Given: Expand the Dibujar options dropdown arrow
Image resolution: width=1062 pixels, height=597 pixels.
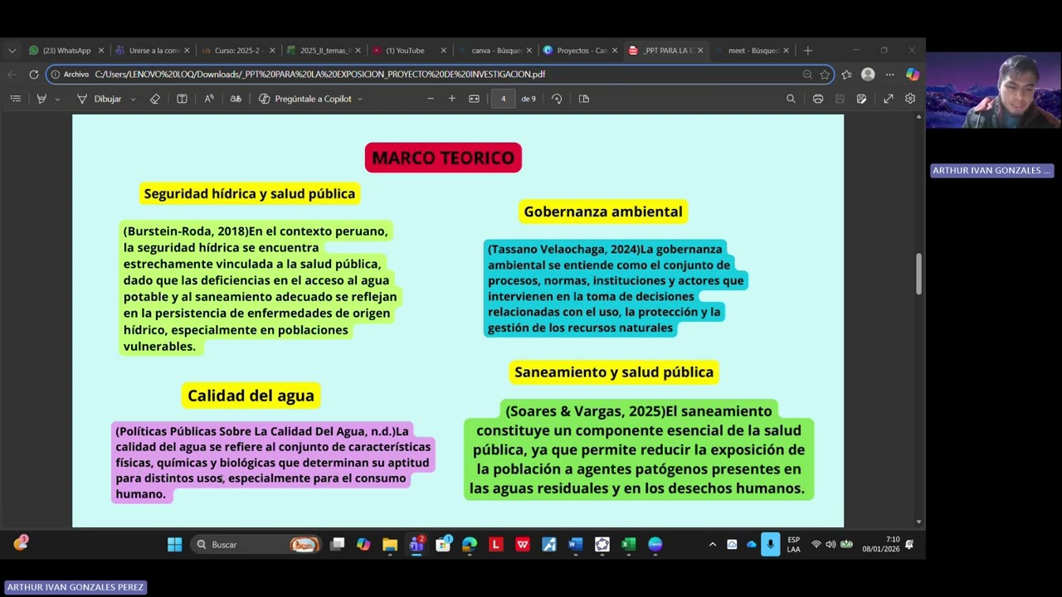Looking at the screenshot, I should click(x=133, y=99).
